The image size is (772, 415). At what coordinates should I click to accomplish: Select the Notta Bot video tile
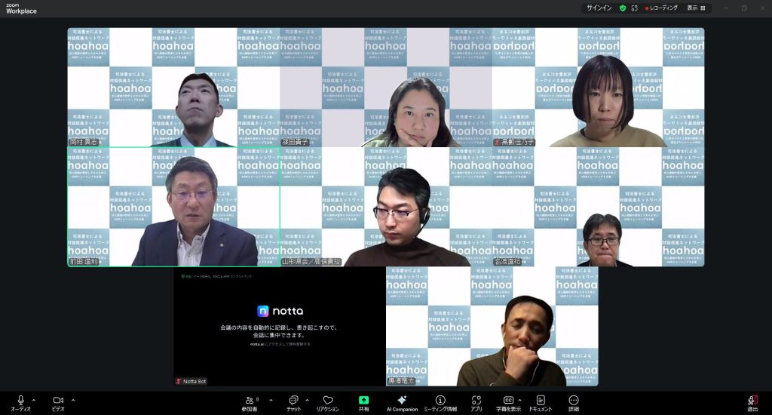[x=280, y=326]
